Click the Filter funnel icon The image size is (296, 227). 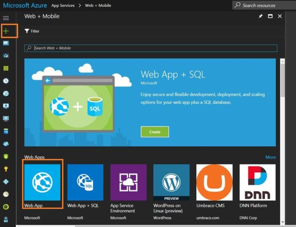pos(27,31)
